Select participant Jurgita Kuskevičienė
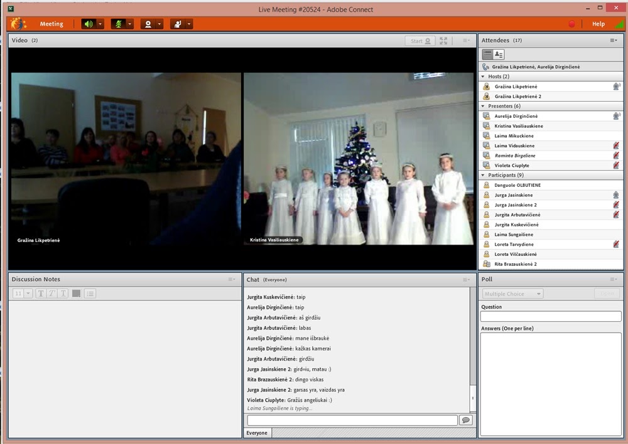The height and width of the screenshot is (444, 628). click(x=551, y=225)
